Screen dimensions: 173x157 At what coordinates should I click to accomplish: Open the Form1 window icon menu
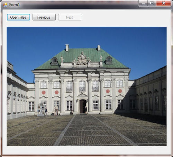pos(5,5)
